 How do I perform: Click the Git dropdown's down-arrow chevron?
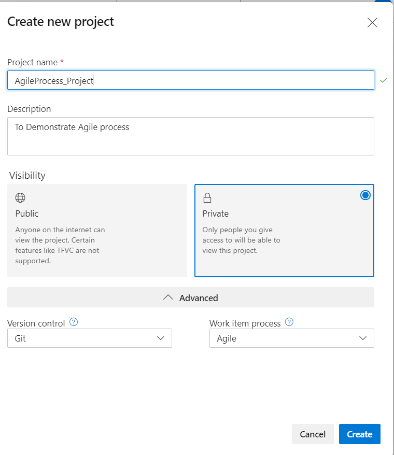point(161,338)
